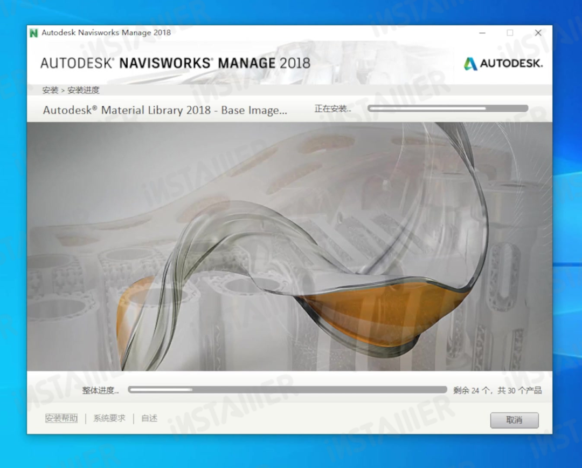
Task: Click the Navisworks green N title bar icon
Action: tap(34, 33)
